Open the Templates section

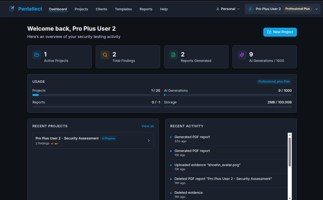pyautogui.click(x=123, y=9)
